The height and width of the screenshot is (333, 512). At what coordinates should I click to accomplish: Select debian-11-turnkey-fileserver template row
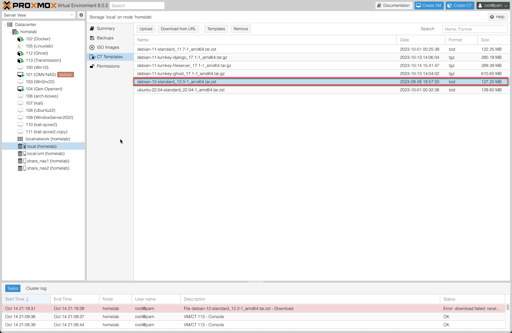pyautogui.click(x=322, y=66)
